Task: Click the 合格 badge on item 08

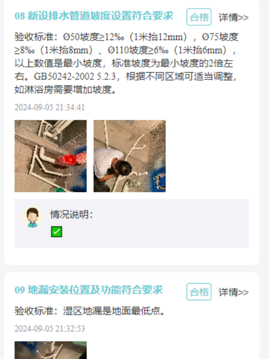Action: pyautogui.click(x=199, y=17)
